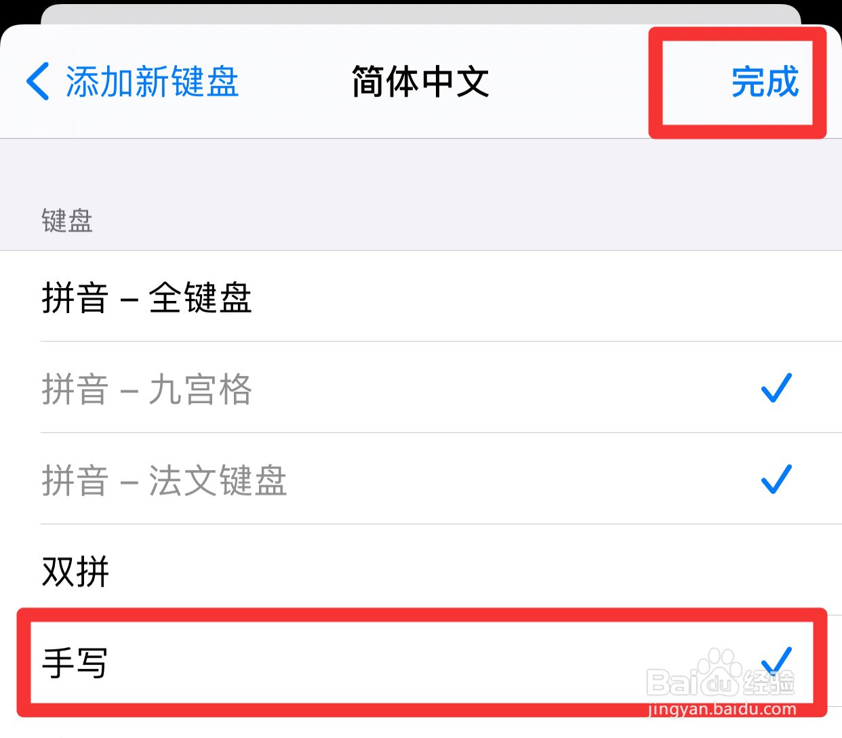Toggle the checkmark beside 拼音 – 九宫格
This screenshot has height=738, width=842.
(x=776, y=388)
